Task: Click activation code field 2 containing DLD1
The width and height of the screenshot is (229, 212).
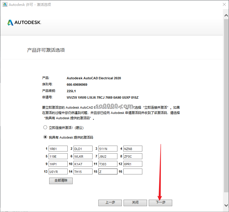Action: coord(83,149)
